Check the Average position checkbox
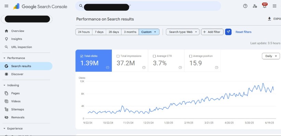 point(191,56)
